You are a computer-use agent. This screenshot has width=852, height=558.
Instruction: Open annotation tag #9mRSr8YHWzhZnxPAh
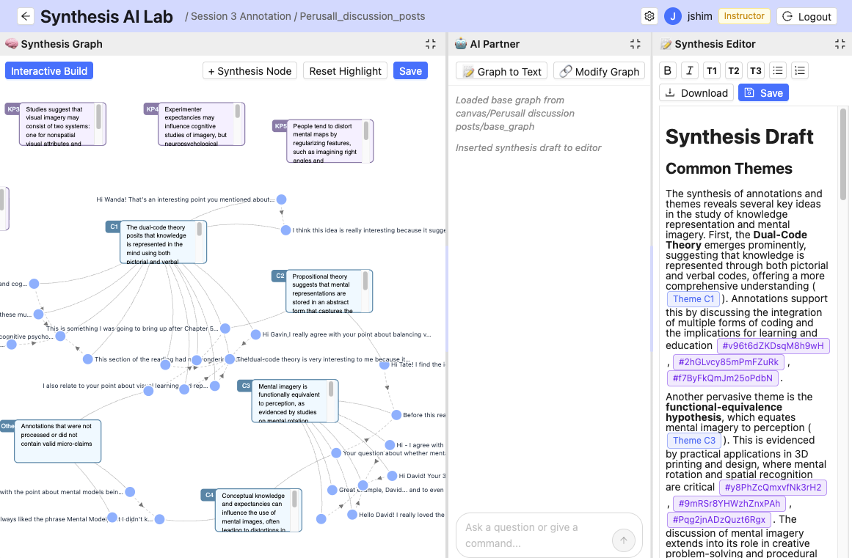(x=729, y=504)
